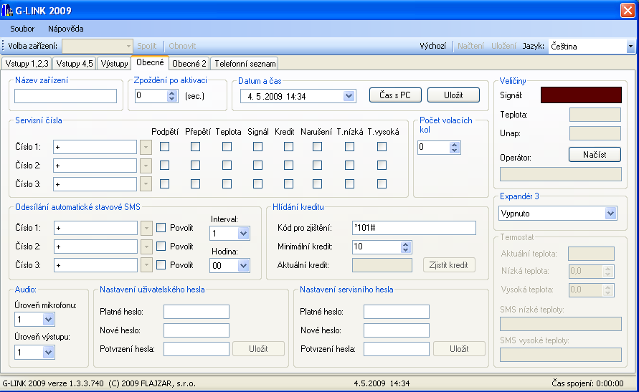Viewport: 639px width, 392px height.
Task: Close the G-LINK 2009 window
Action: tap(628, 10)
